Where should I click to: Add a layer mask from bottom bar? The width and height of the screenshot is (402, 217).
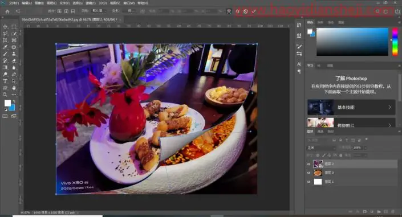pyautogui.click(x=364, y=212)
